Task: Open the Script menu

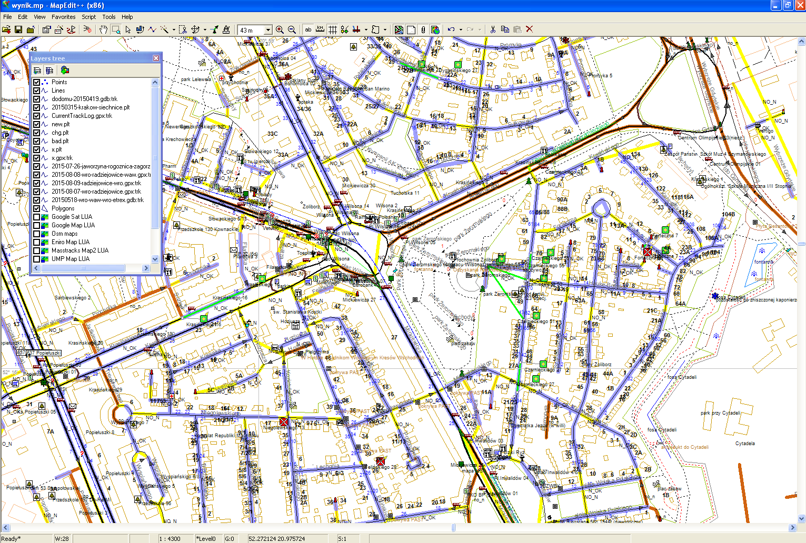Action: (88, 17)
